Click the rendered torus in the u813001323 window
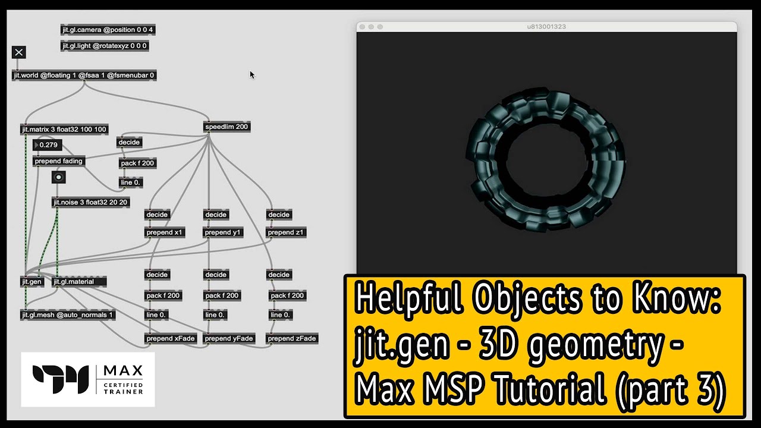761x428 pixels. (546, 159)
